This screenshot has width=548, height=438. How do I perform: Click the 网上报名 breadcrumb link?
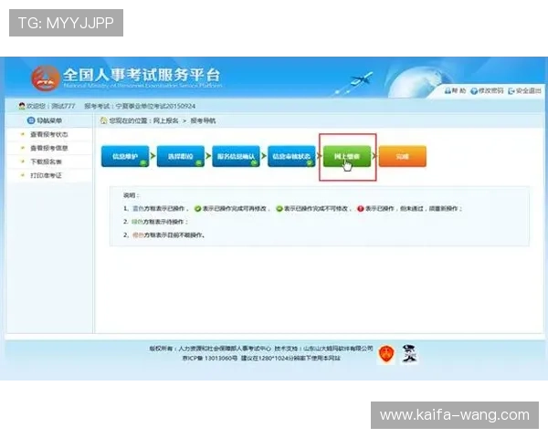pyautogui.click(x=165, y=120)
